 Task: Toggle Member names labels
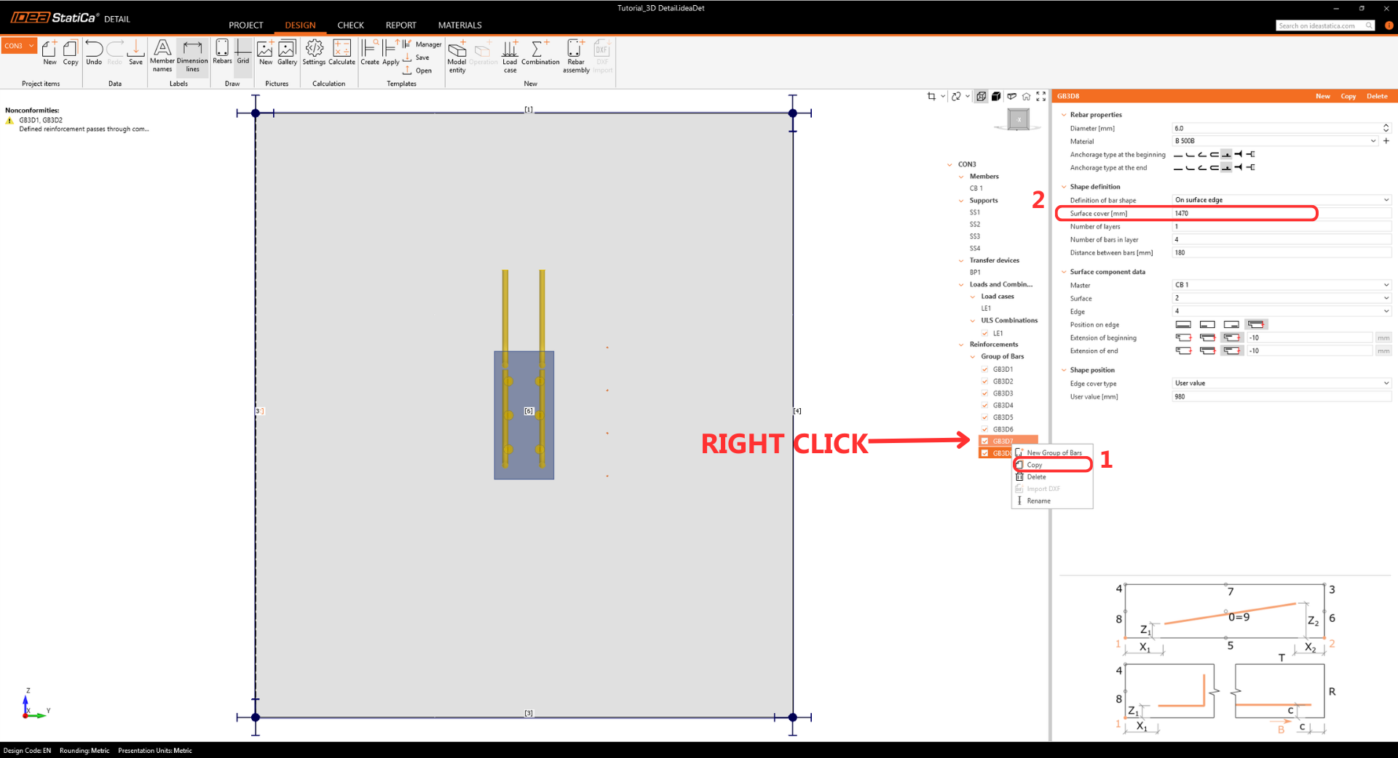click(162, 55)
